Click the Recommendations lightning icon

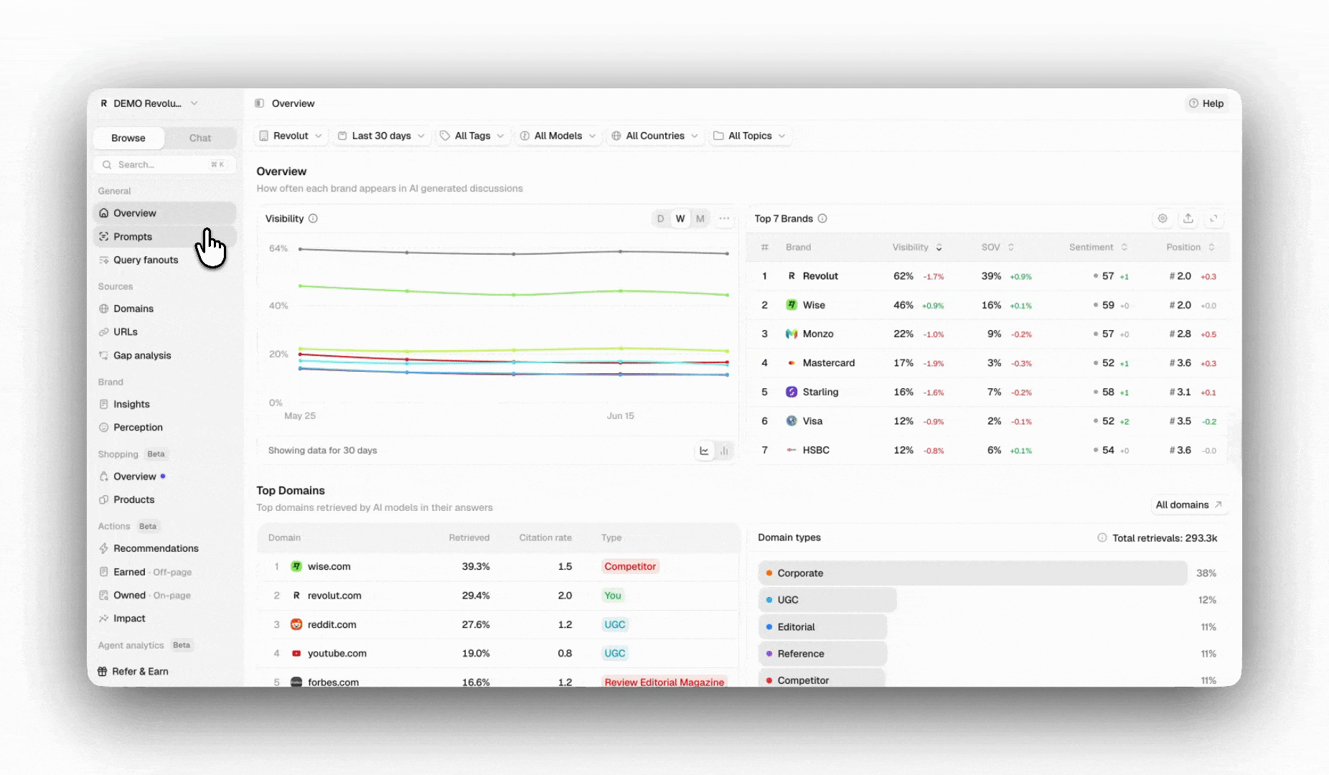pyautogui.click(x=104, y=548)
